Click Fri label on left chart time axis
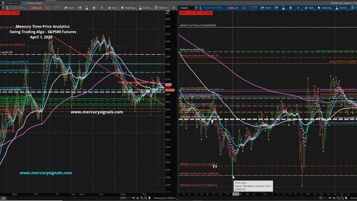 [x=57, y=194]
